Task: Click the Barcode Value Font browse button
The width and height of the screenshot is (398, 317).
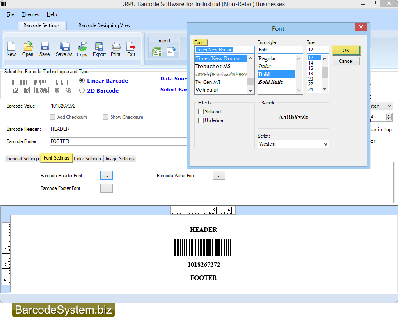Action: coord(219,175)
